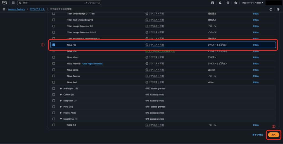Open the EULA for Titan Image Generator G1
283x144 pixels.
coord(256,26)
